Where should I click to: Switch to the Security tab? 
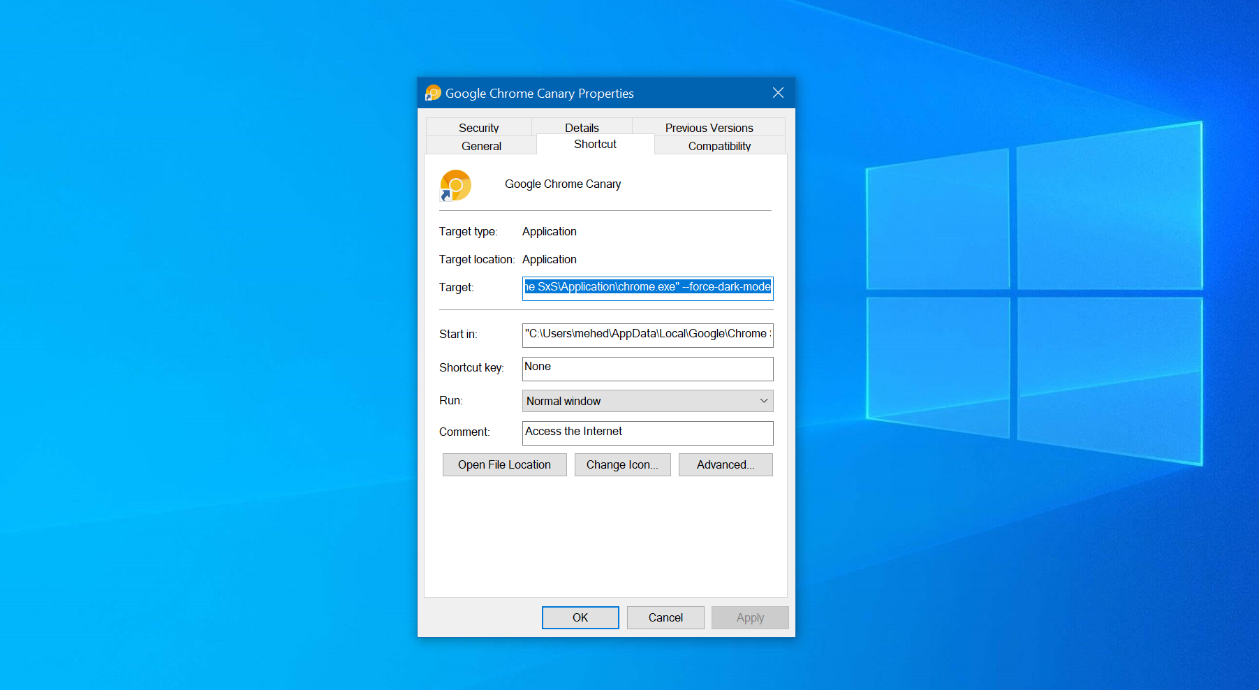point(478,128)
